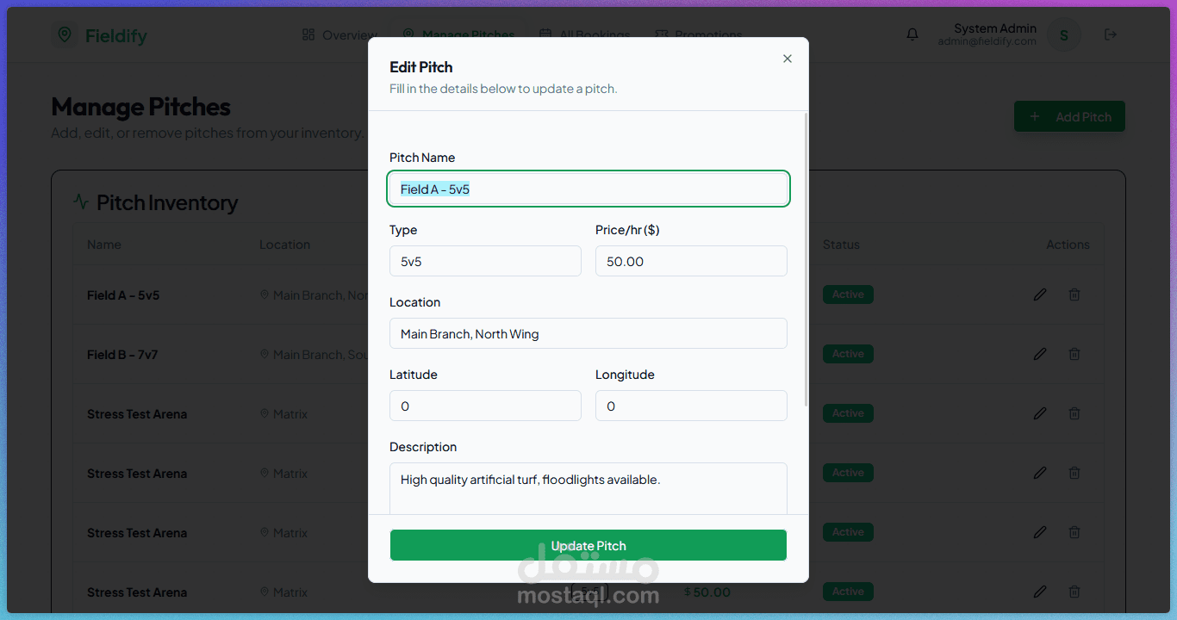
Task: Click the Add Pitch button
Action: [x=1069, y=117]
